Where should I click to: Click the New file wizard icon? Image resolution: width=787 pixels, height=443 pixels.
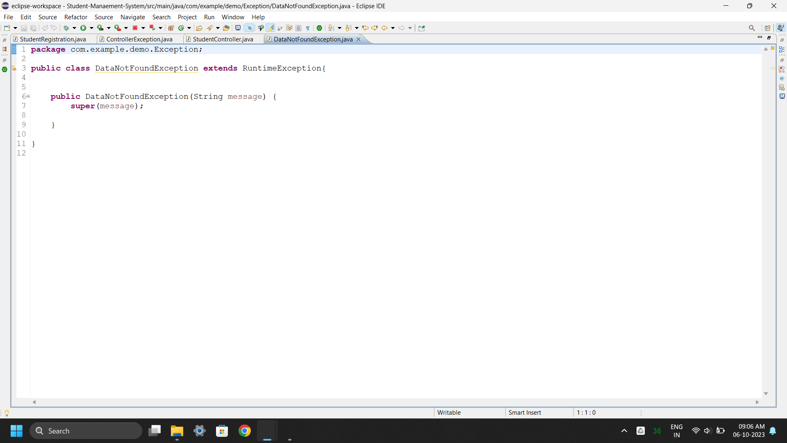[7, 28]
